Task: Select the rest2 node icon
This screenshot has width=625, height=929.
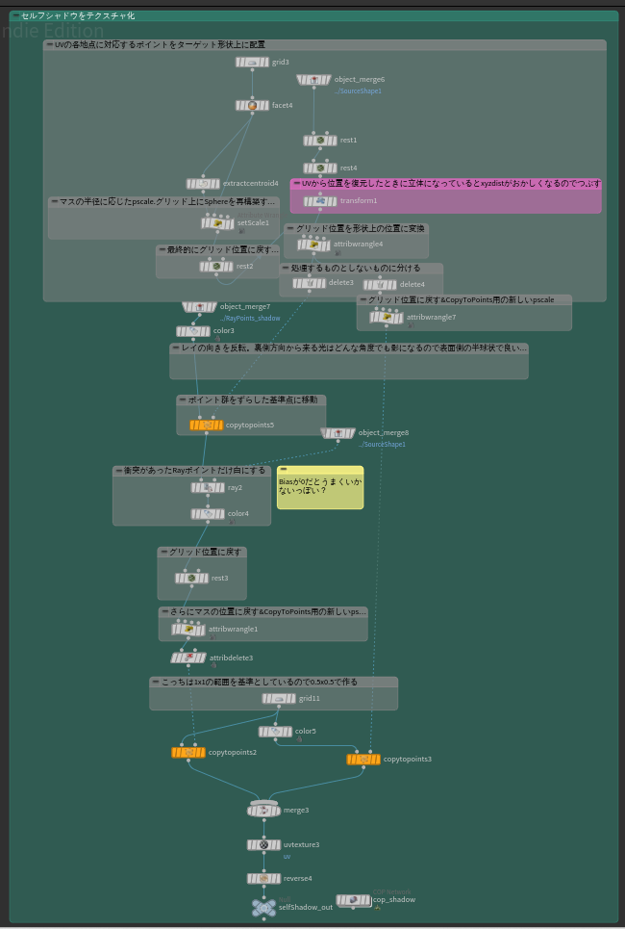Action: coord(216,267)
